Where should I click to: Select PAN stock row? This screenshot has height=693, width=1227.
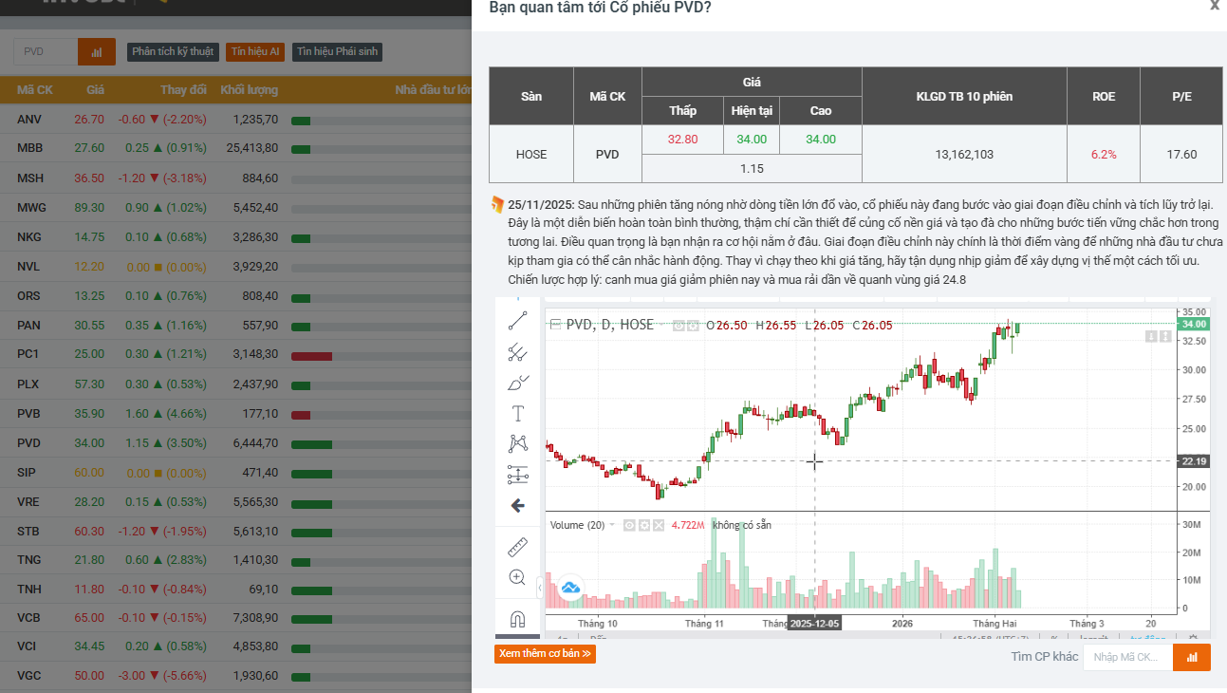pyautogui.click(x=235, y=326)
